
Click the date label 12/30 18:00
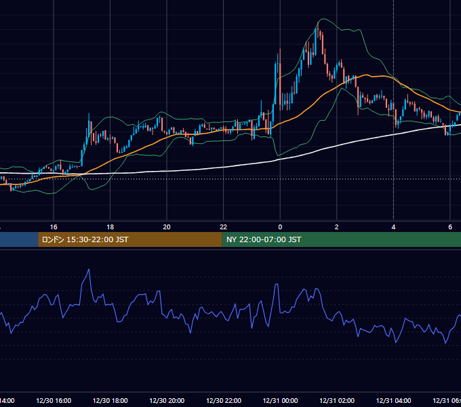click(x=111, y=400)
